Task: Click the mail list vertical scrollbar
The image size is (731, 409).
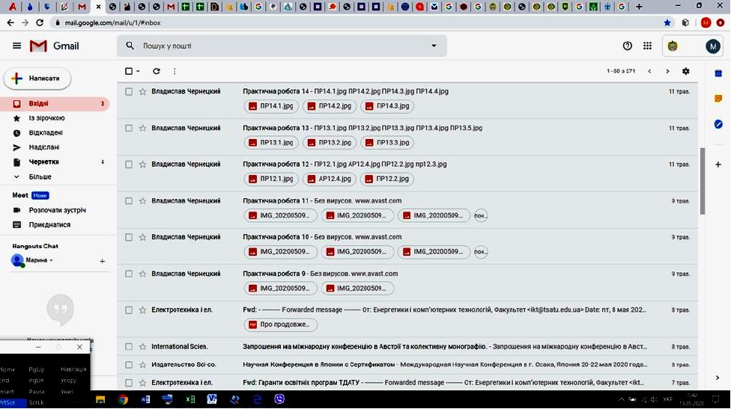Action: [x=703, y=182]
